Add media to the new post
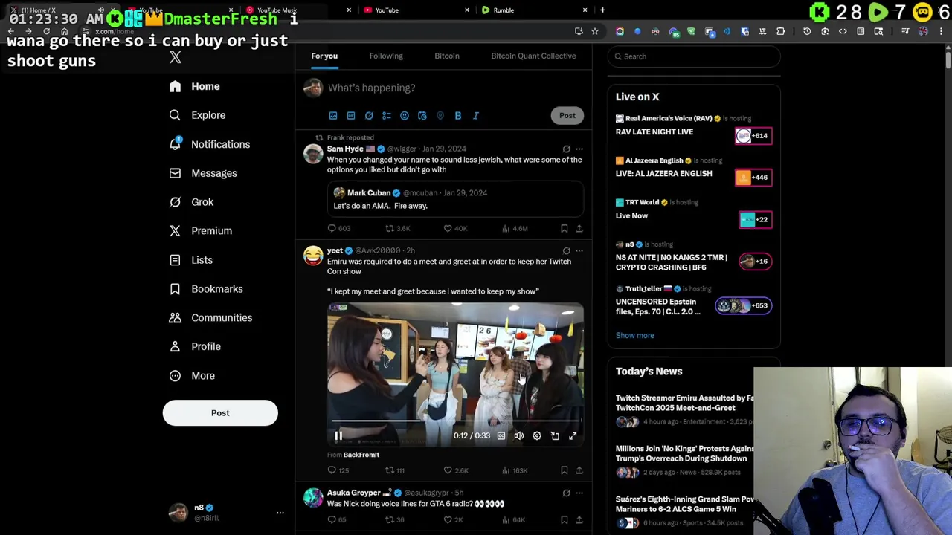 [x=333, y=116]
